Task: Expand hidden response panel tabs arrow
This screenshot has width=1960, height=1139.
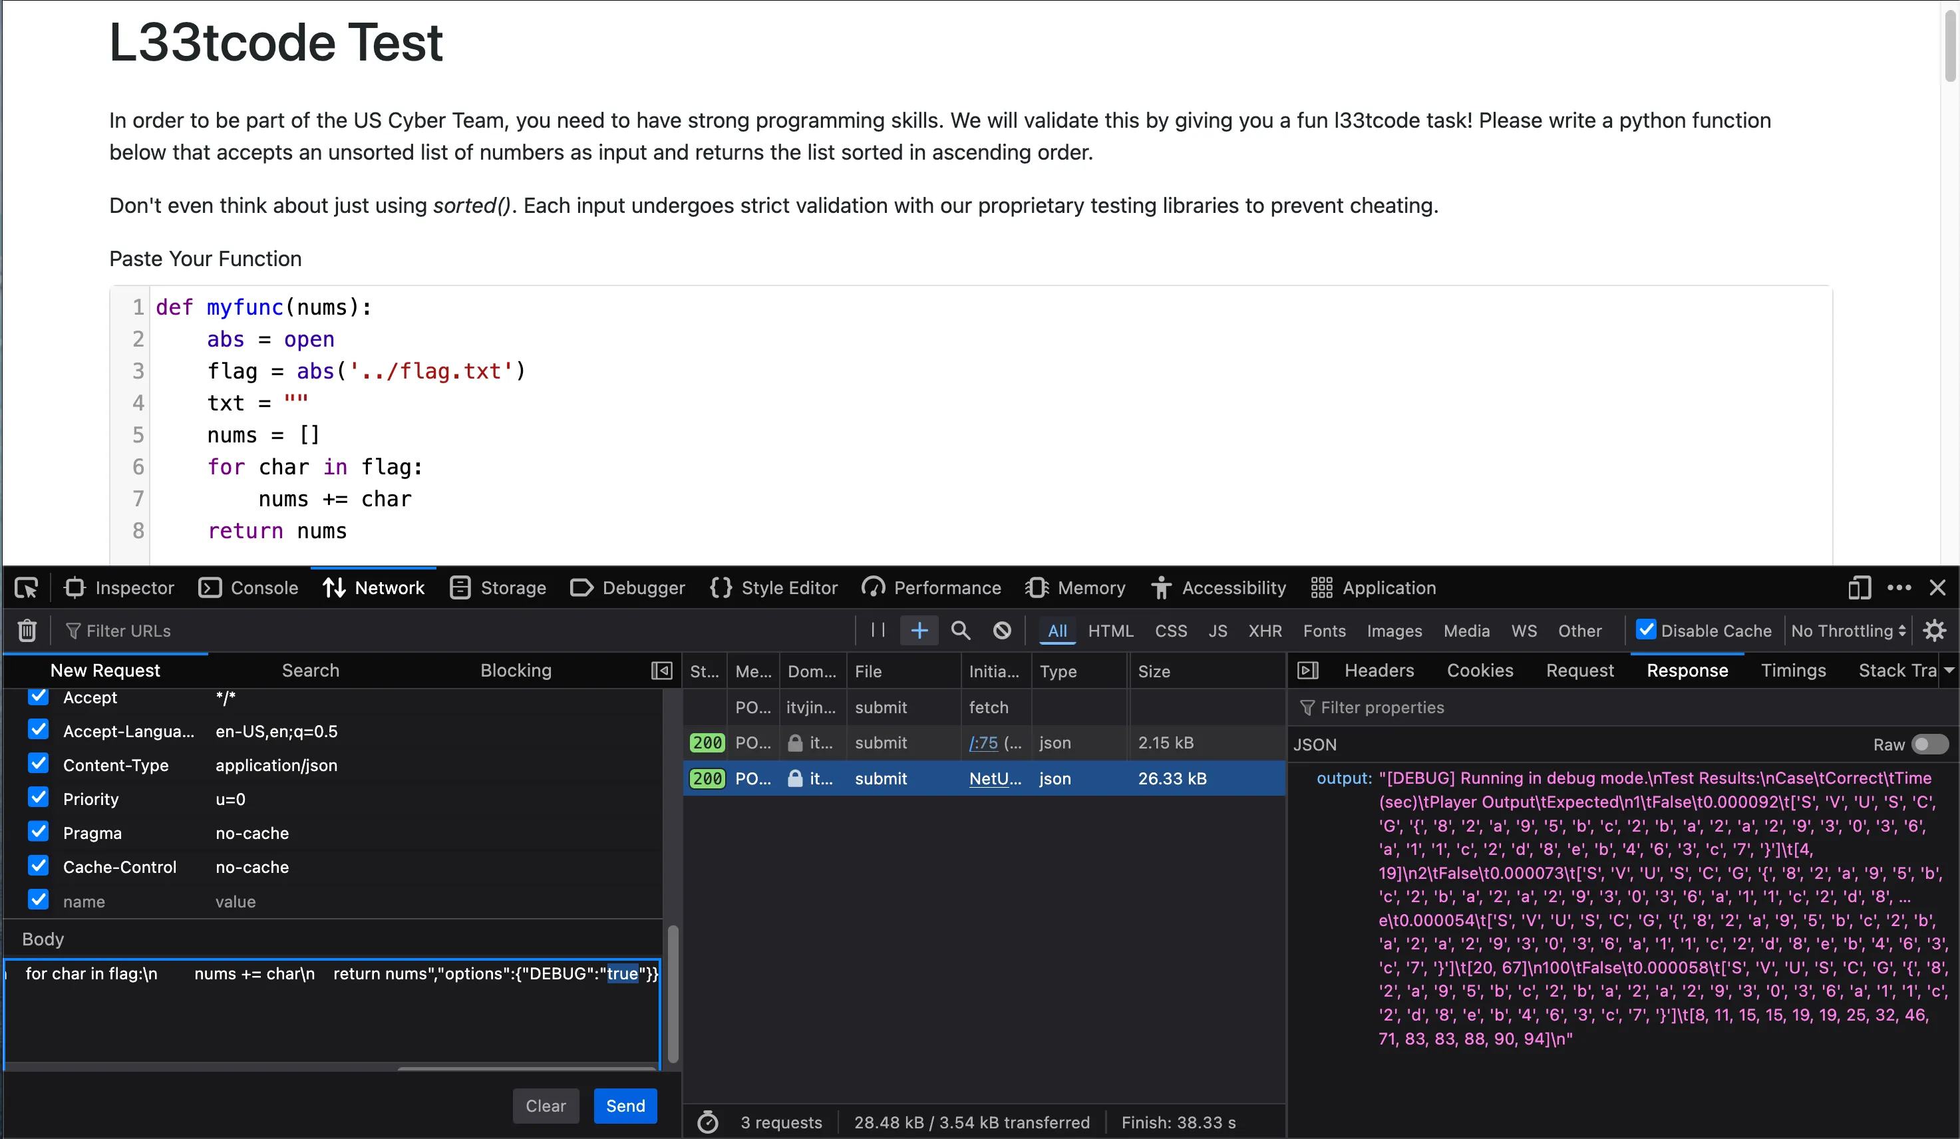Action: 1948,671
